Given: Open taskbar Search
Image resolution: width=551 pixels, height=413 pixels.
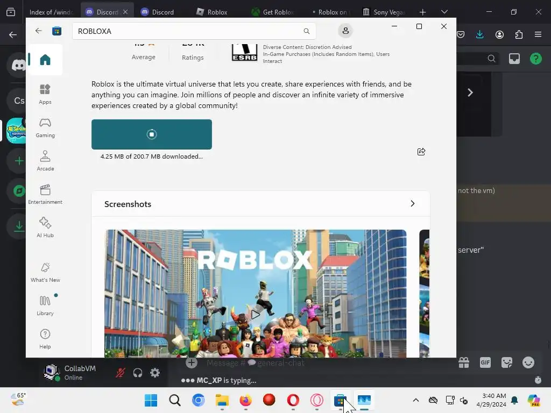Looking at the screenshot, I should pos(175,400).
